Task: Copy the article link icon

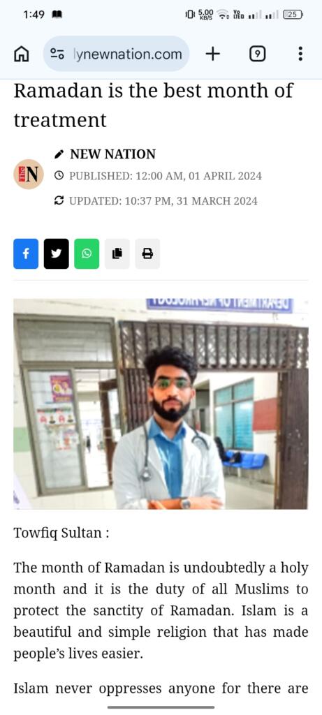Action: tap(117, 253)
